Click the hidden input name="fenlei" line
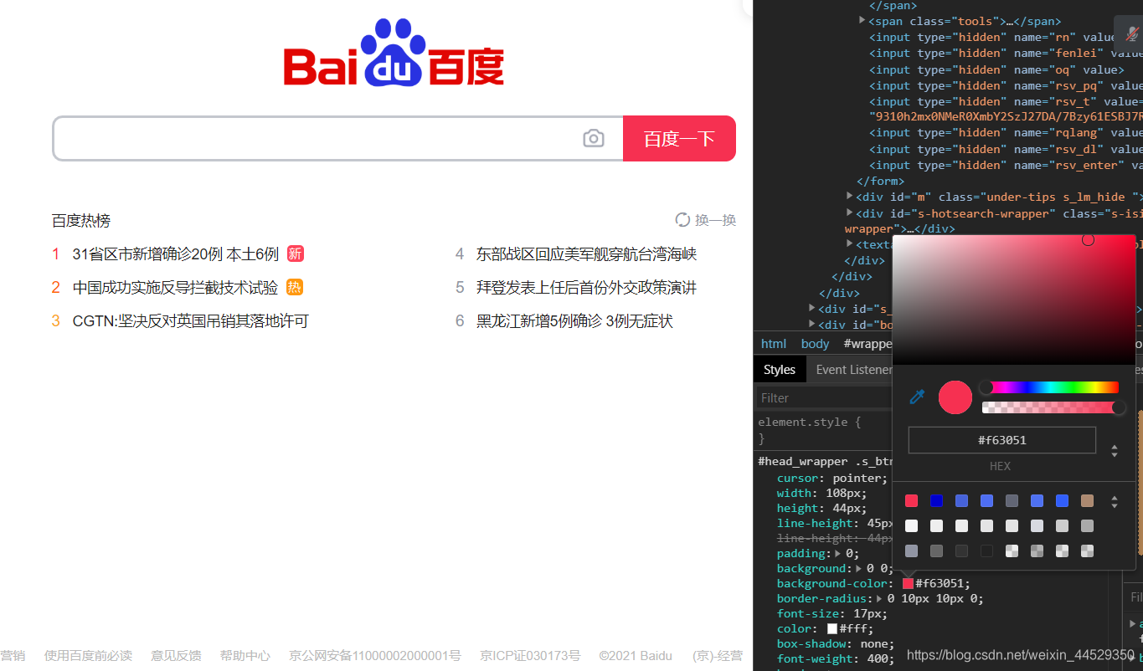 coord(1006,53)
